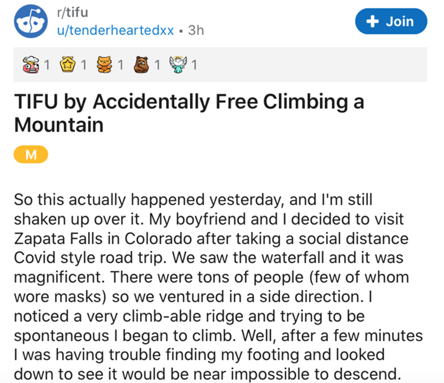This screenshot has height=383, width=444.
Task: Click the meditating orange cat award
Action: pos(104,66)
